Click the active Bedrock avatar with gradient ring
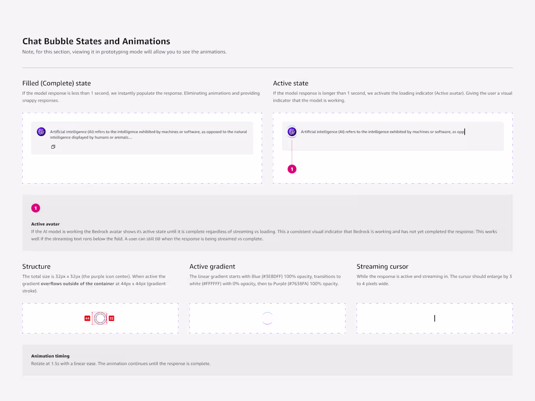 (292, 132)
